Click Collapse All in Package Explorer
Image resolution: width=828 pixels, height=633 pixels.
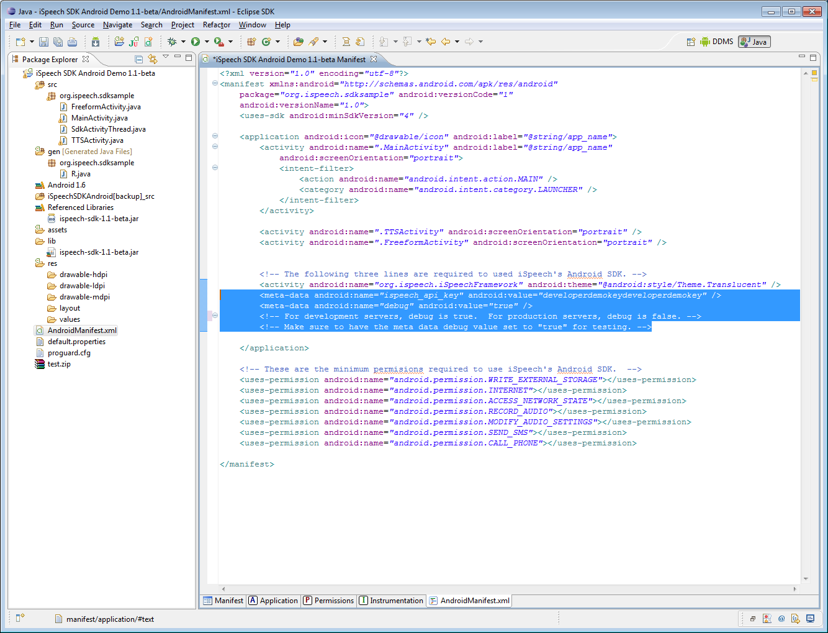pos(139,59)
